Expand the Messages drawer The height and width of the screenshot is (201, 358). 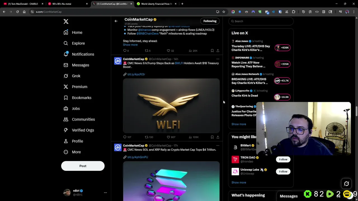point(288,196)
